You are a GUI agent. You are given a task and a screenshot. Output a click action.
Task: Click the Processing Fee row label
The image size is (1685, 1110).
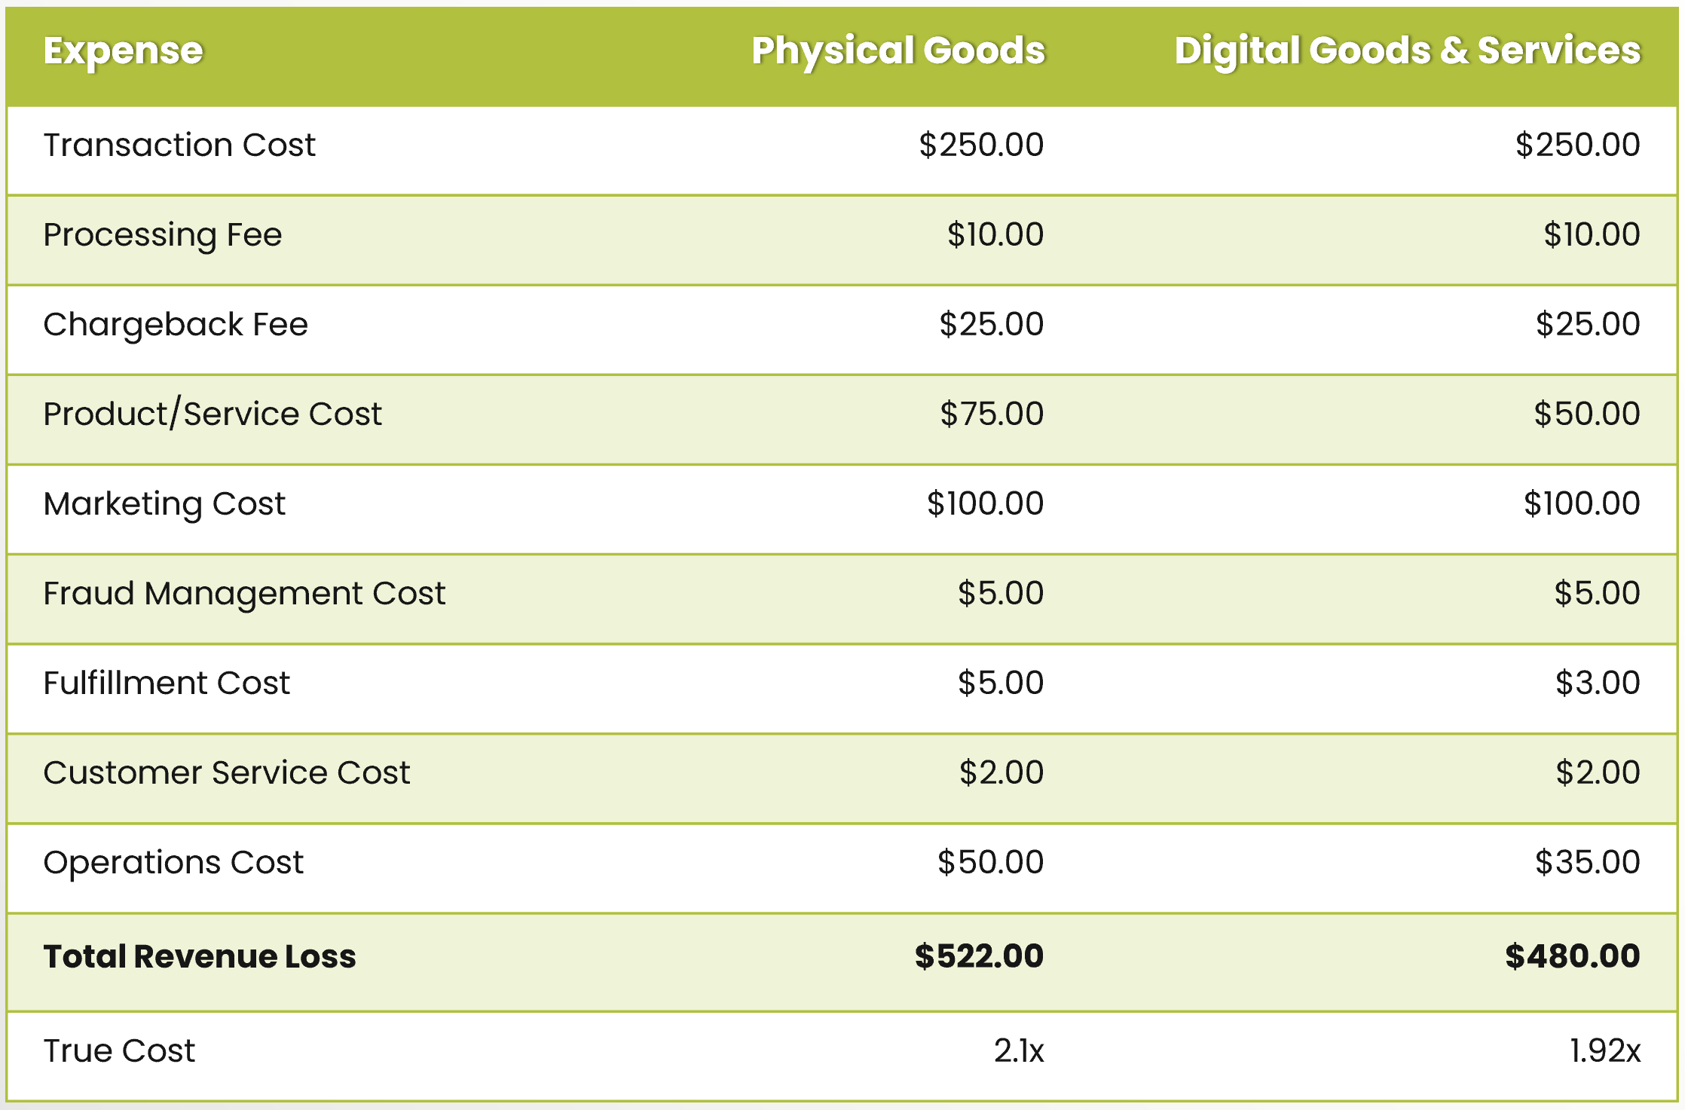coord(163,235)
